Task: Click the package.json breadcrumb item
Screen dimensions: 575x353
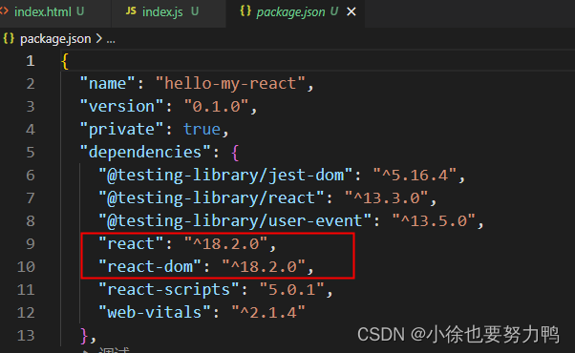Action: coord(55,39)
